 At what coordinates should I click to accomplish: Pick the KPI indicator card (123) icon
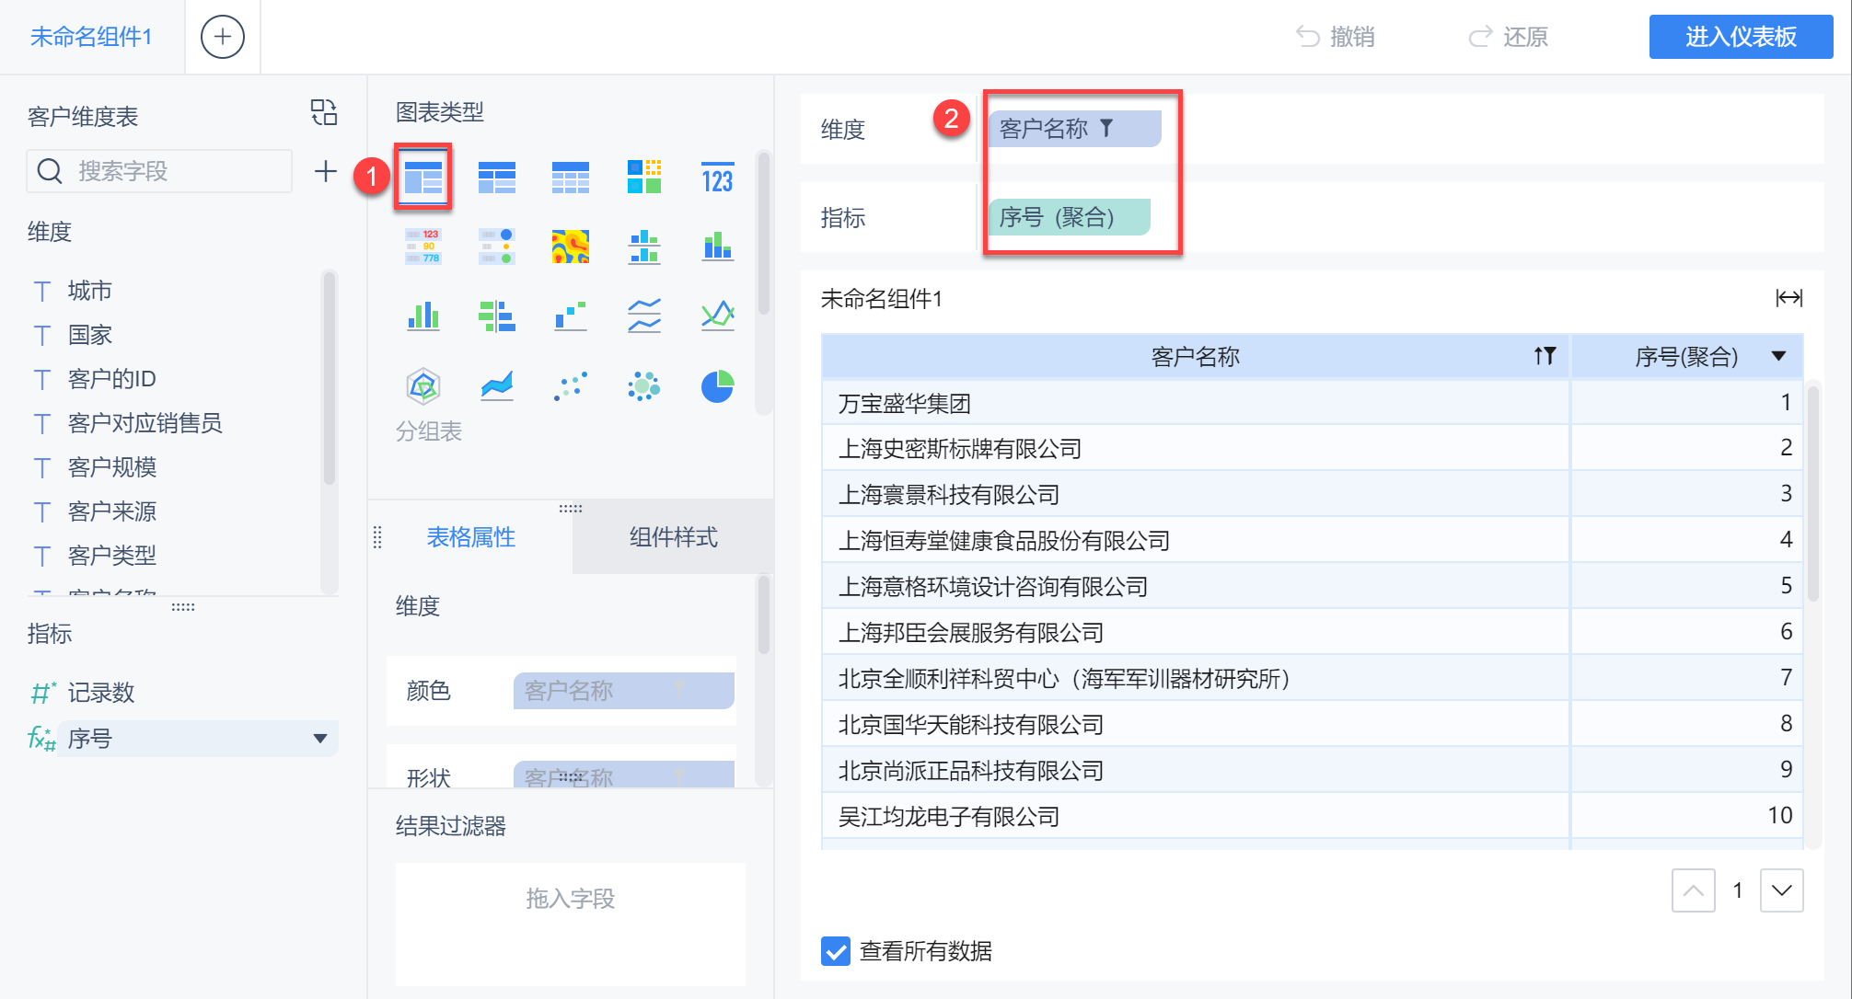(717, 178)
